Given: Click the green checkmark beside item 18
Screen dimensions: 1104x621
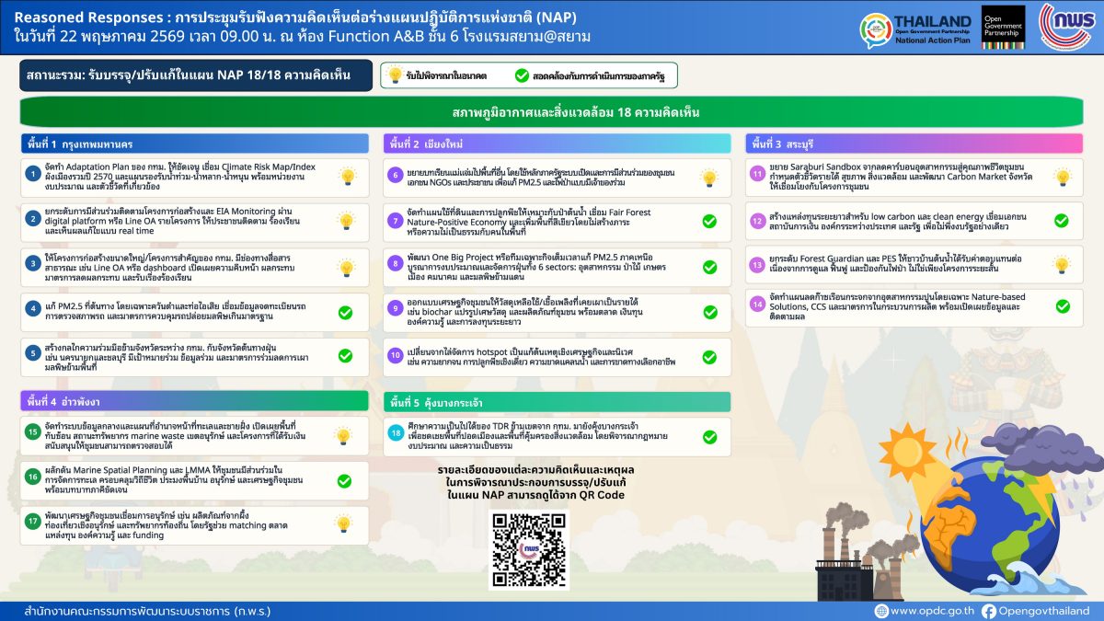Looking at the screenshot, I should 709,438.
